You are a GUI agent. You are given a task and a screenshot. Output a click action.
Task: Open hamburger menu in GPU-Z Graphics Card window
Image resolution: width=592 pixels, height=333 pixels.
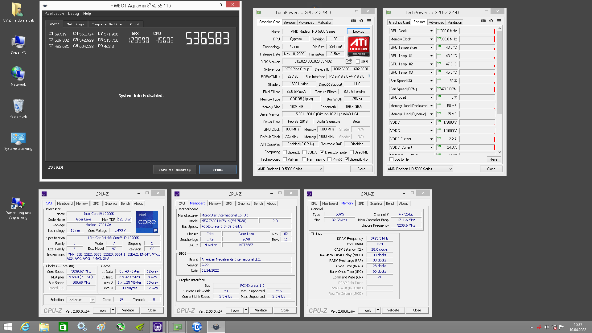[x=369, y=21]
